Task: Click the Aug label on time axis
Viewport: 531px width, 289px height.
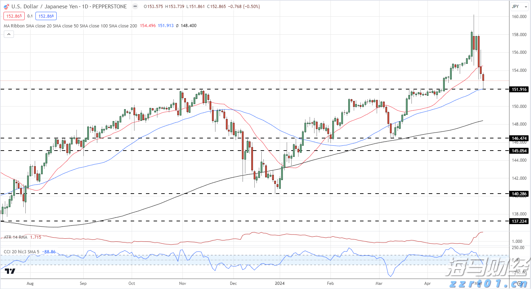Action: coord(30,283)
